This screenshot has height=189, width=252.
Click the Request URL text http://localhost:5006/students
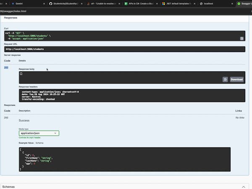point(25,49)
